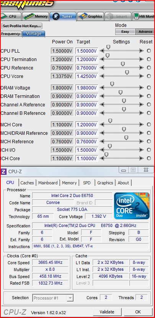Decrease CPU PLL voltage with left arrow
This screenshot has width=155, height=318.
[x=102, y=51]
